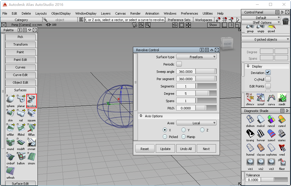This screenshot has width=291, height=186.
Task: Adjust the Tolerance slider
Action: 274,180
